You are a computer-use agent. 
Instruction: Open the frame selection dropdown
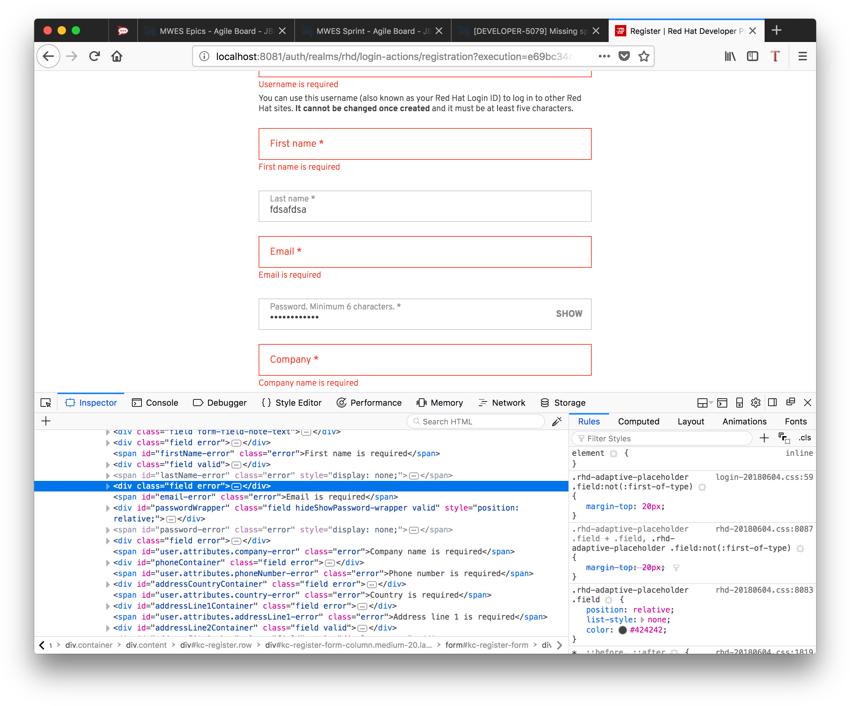pos(705,402)
